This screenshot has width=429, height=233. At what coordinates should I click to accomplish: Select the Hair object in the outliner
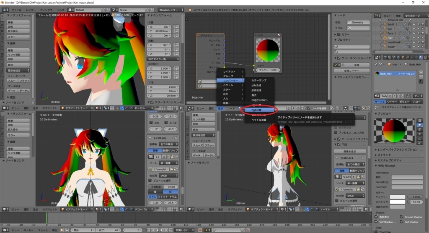(x=390, y=37)
